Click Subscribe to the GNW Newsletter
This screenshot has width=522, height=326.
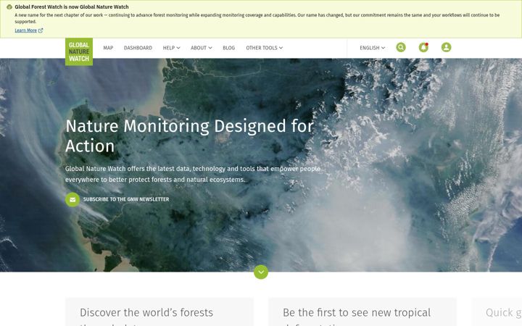(126, 199)
